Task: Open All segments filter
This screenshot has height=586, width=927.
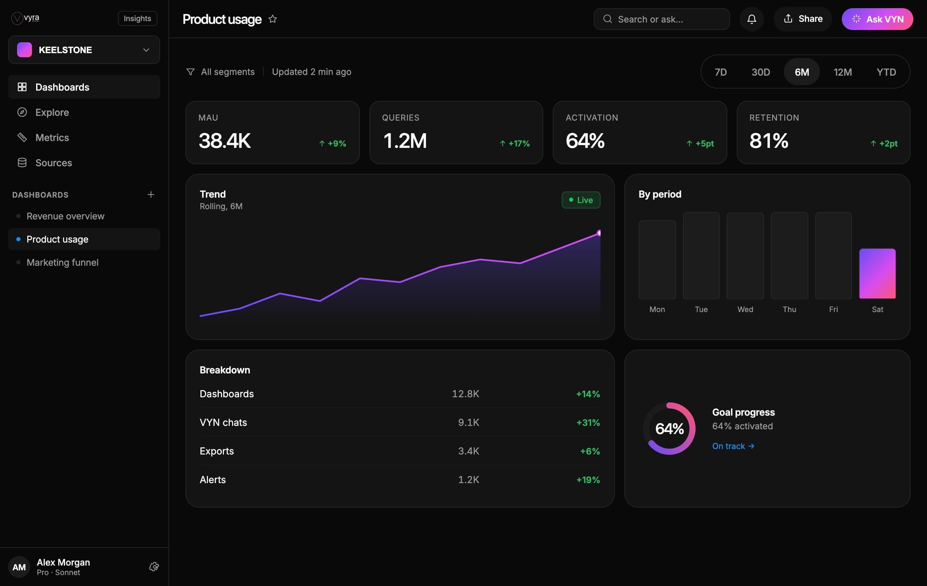Action: [220, 72]
